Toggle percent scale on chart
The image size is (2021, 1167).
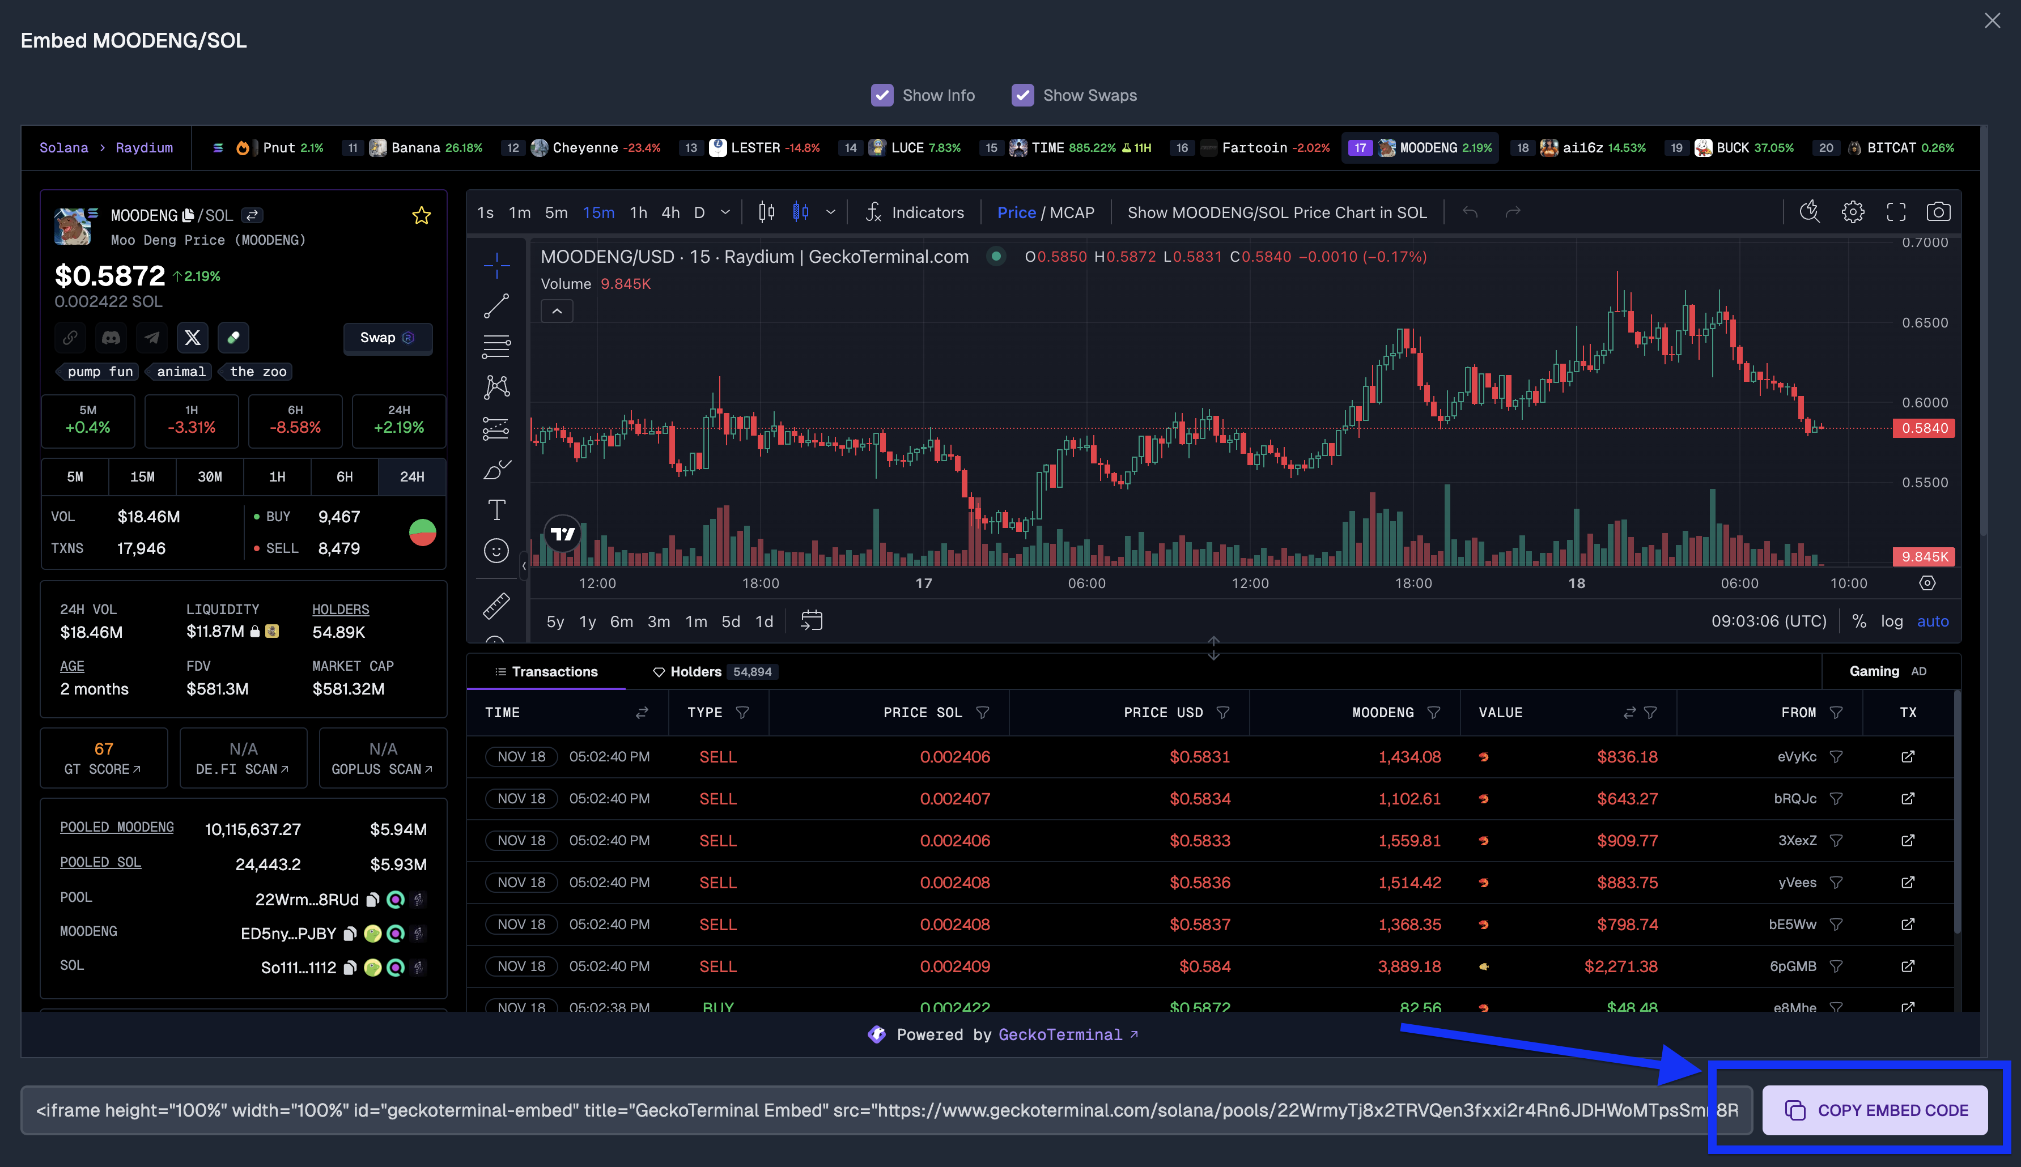pyautogui.click(x=1858, y=621)
